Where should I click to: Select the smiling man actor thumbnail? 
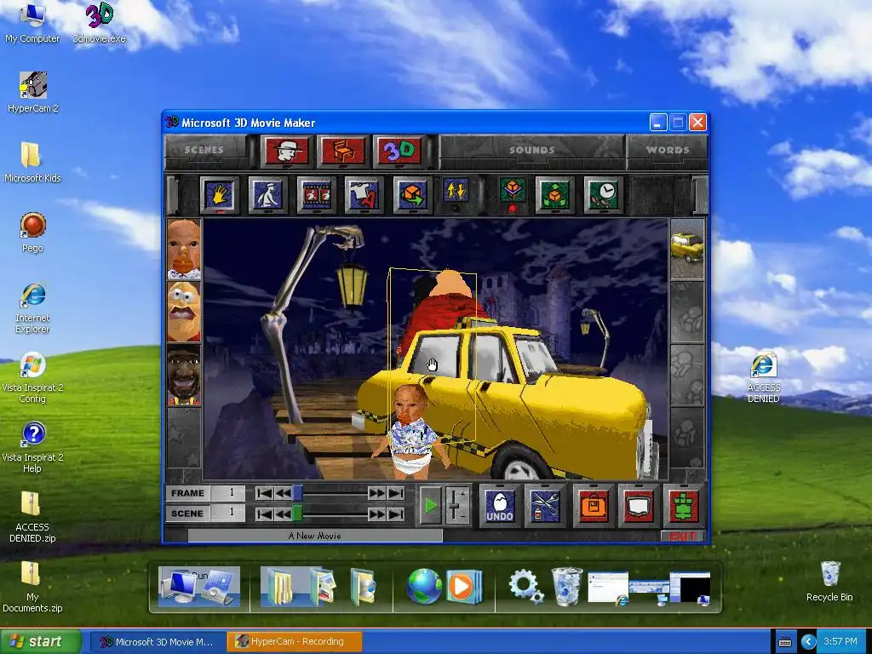click(184, 375)
